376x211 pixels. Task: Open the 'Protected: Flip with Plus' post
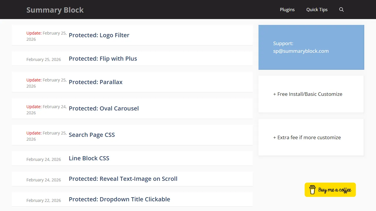tap(103, 59)
